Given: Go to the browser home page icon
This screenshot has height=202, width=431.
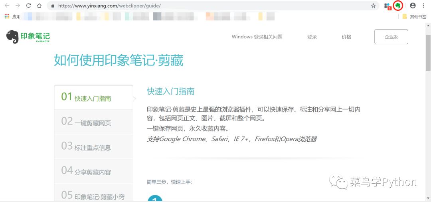Looking at the screenshot, I should point(39,6).
